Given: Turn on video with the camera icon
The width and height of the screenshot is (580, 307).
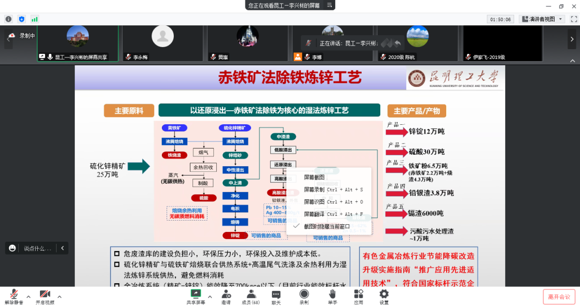Looking at the screenshot, I should point(45,294).
